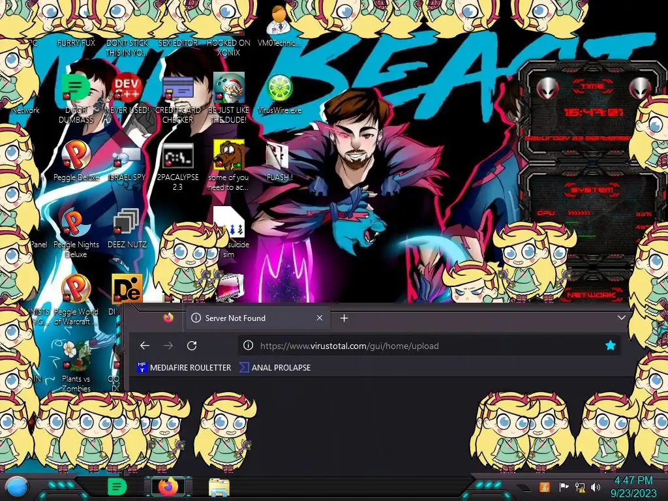Open the ISRAEL SPY desktop icon
The height and width of the screenshot is (501, 668).
point(127,158)
